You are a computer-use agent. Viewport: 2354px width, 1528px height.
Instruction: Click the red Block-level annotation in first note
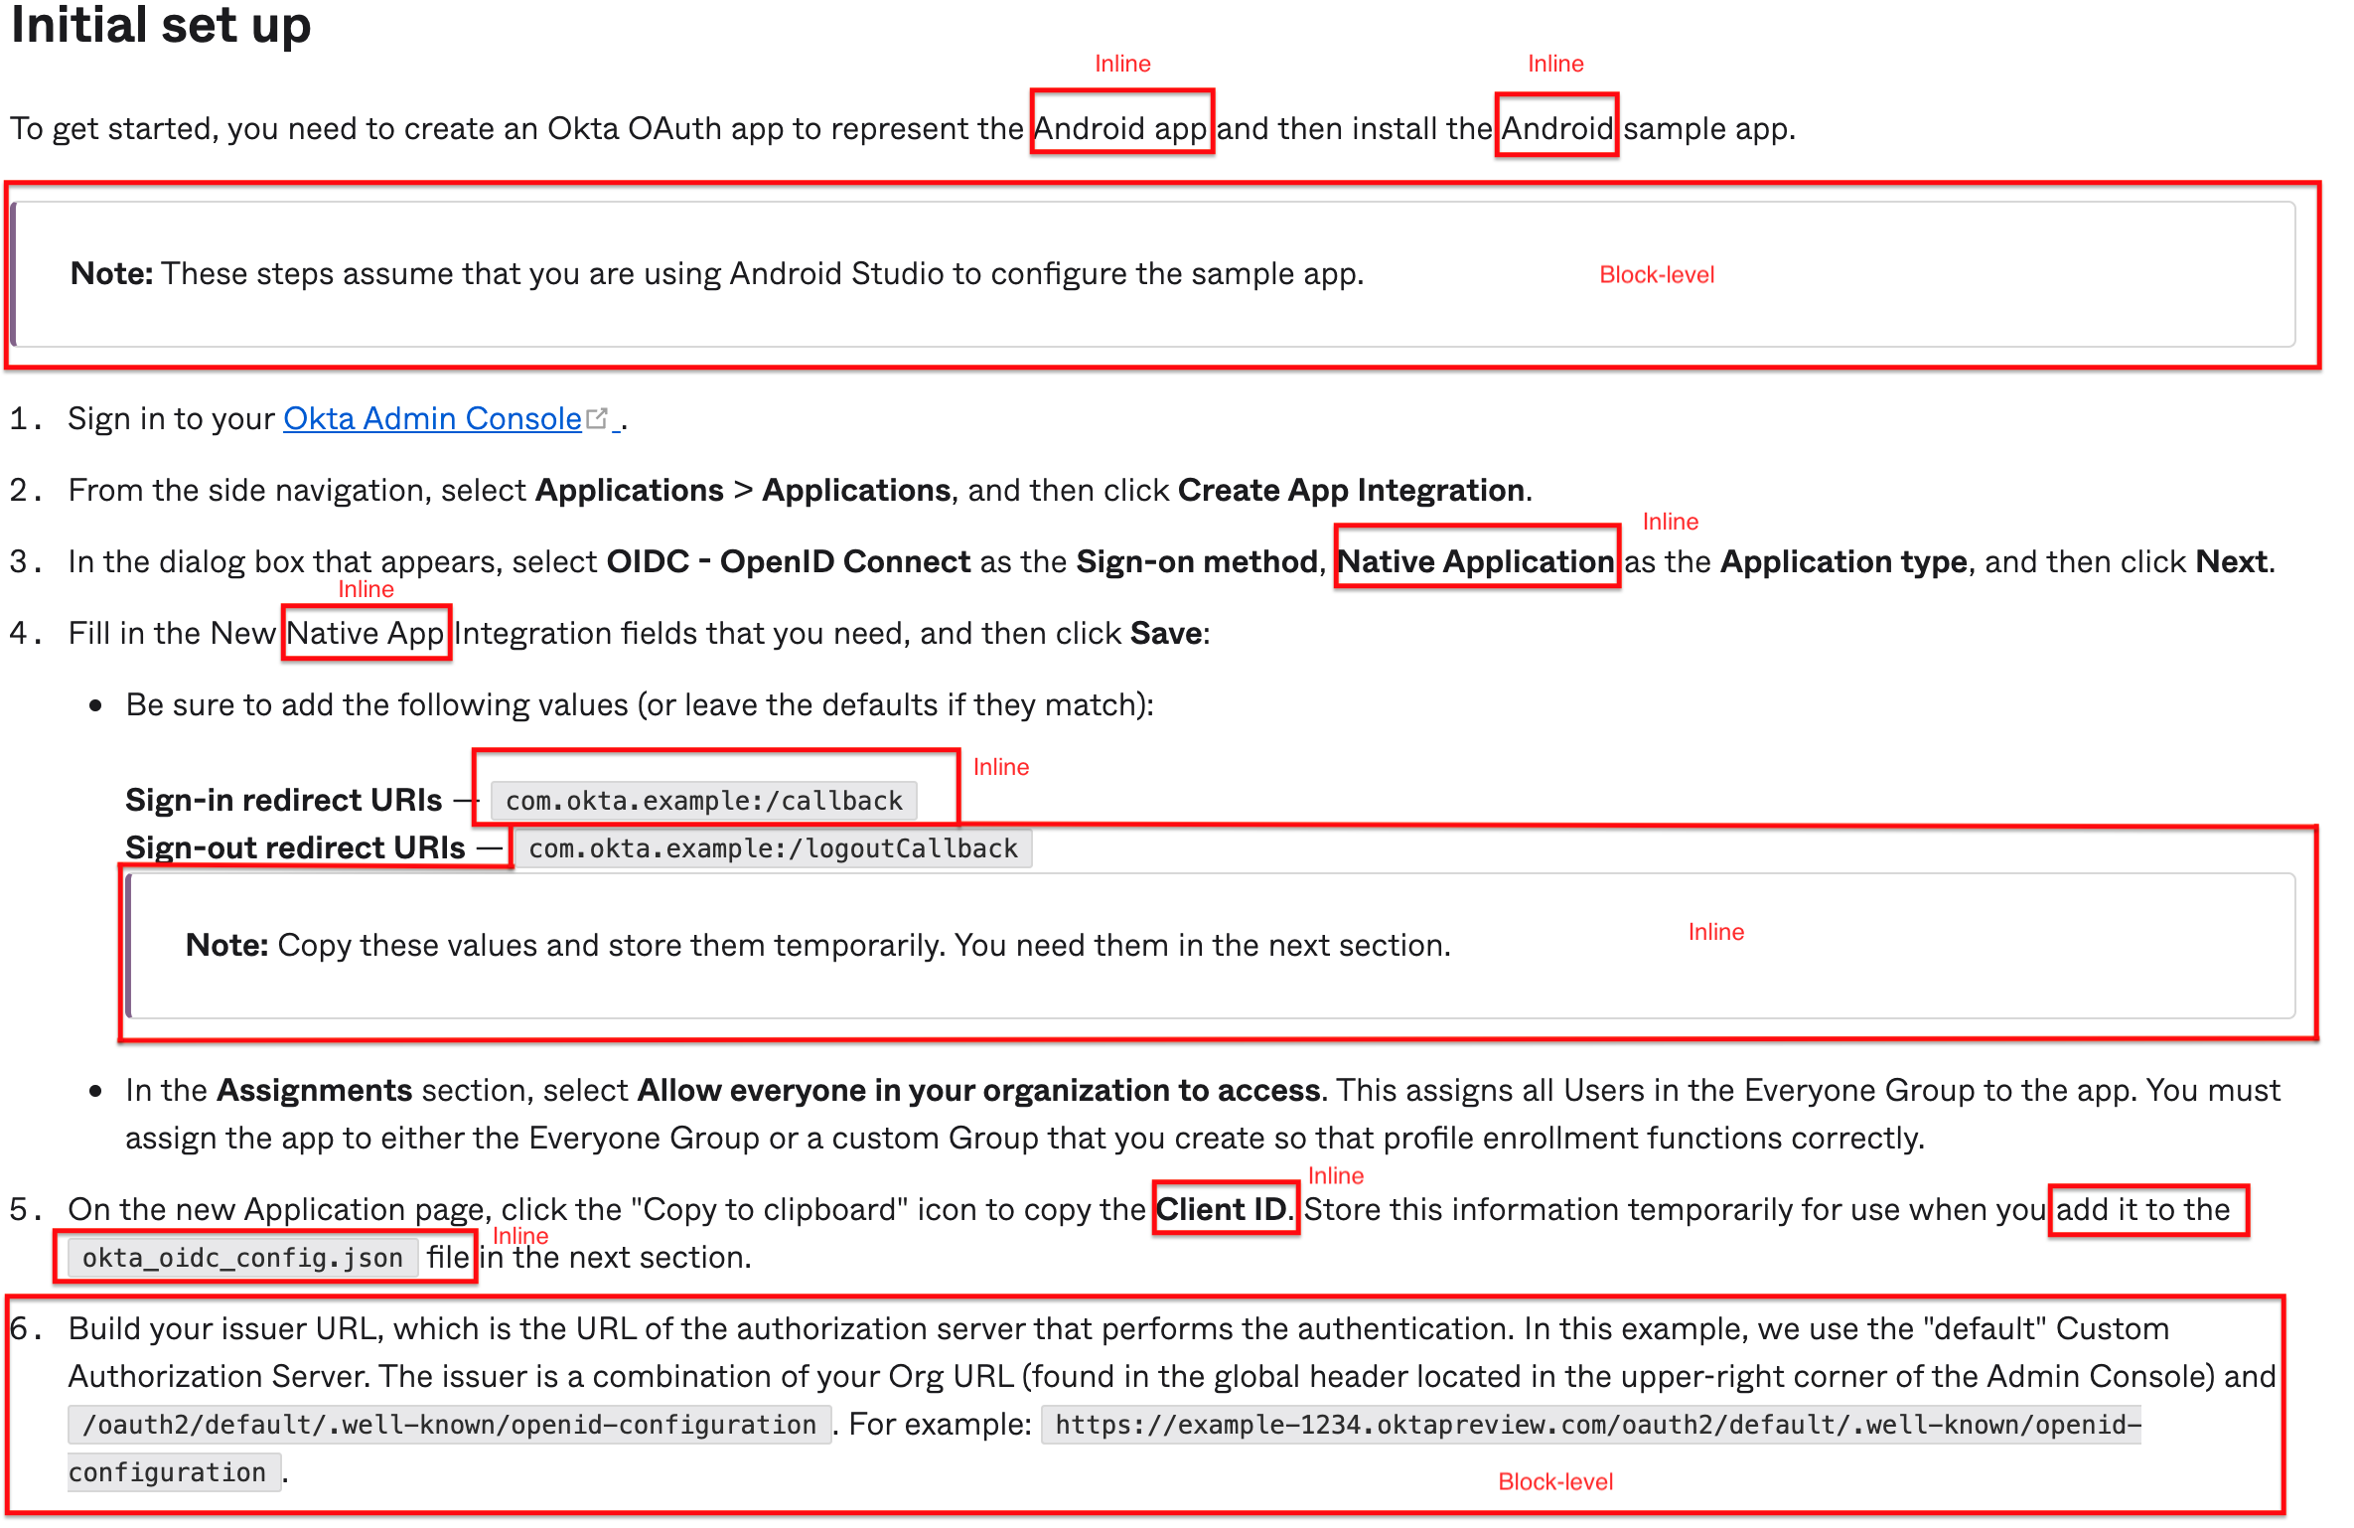click(1656, 275)
